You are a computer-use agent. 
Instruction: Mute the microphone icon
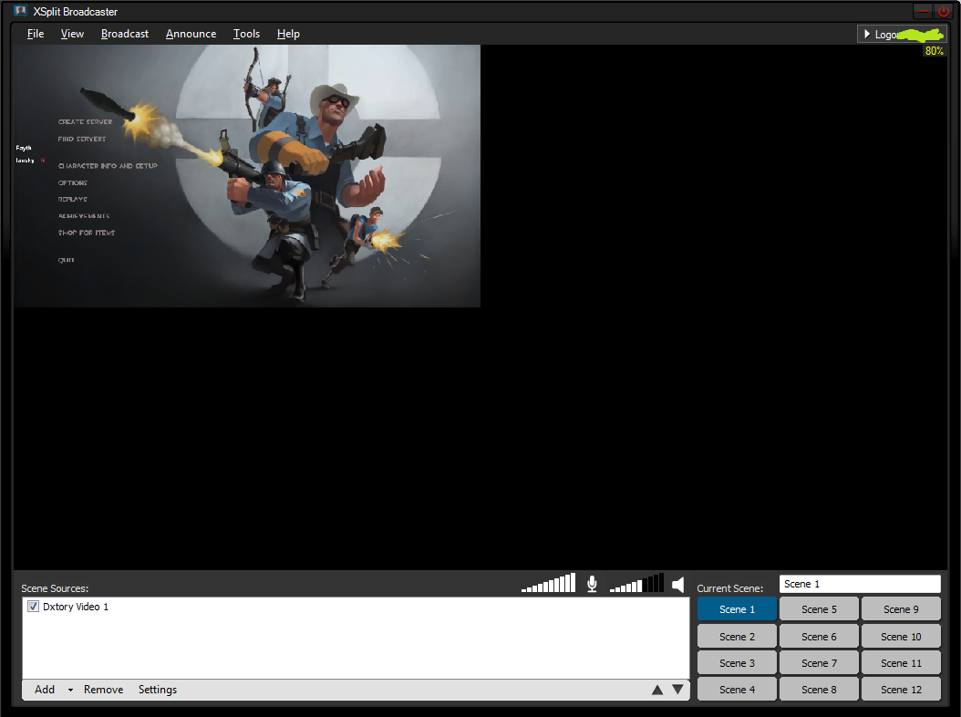(x=592, y=584)
